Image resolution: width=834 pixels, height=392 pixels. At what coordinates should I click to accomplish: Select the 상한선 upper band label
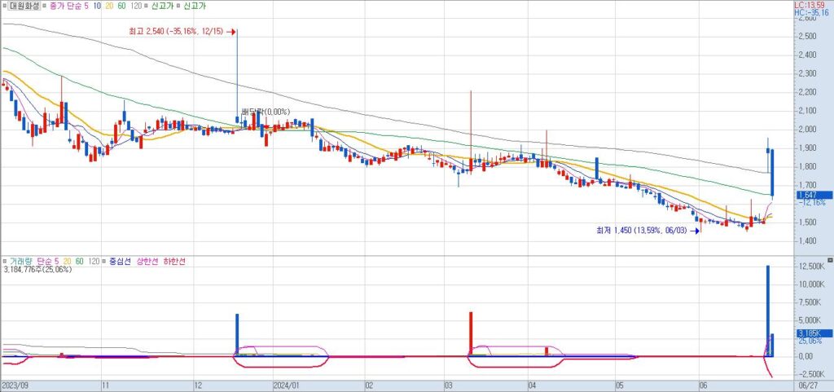pyautogui.click(x=147, y=262)
